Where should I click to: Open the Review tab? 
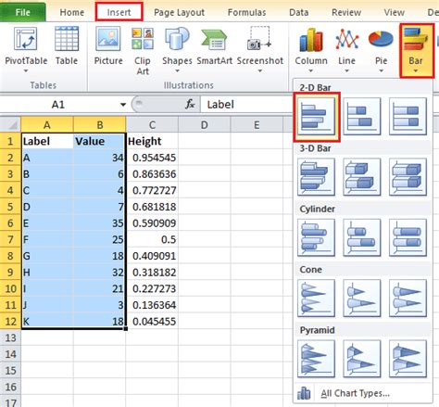(346, 12)
